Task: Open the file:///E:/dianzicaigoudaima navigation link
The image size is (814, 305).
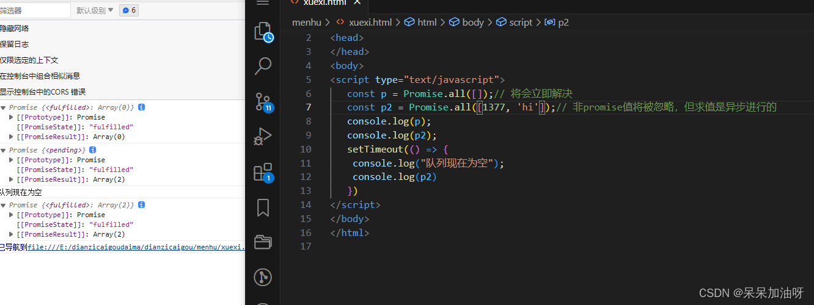Action: click(x=136, y=247)
